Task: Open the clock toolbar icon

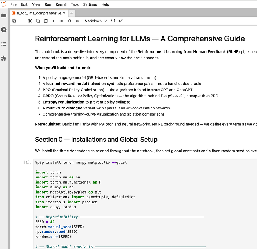Action: 113,21
